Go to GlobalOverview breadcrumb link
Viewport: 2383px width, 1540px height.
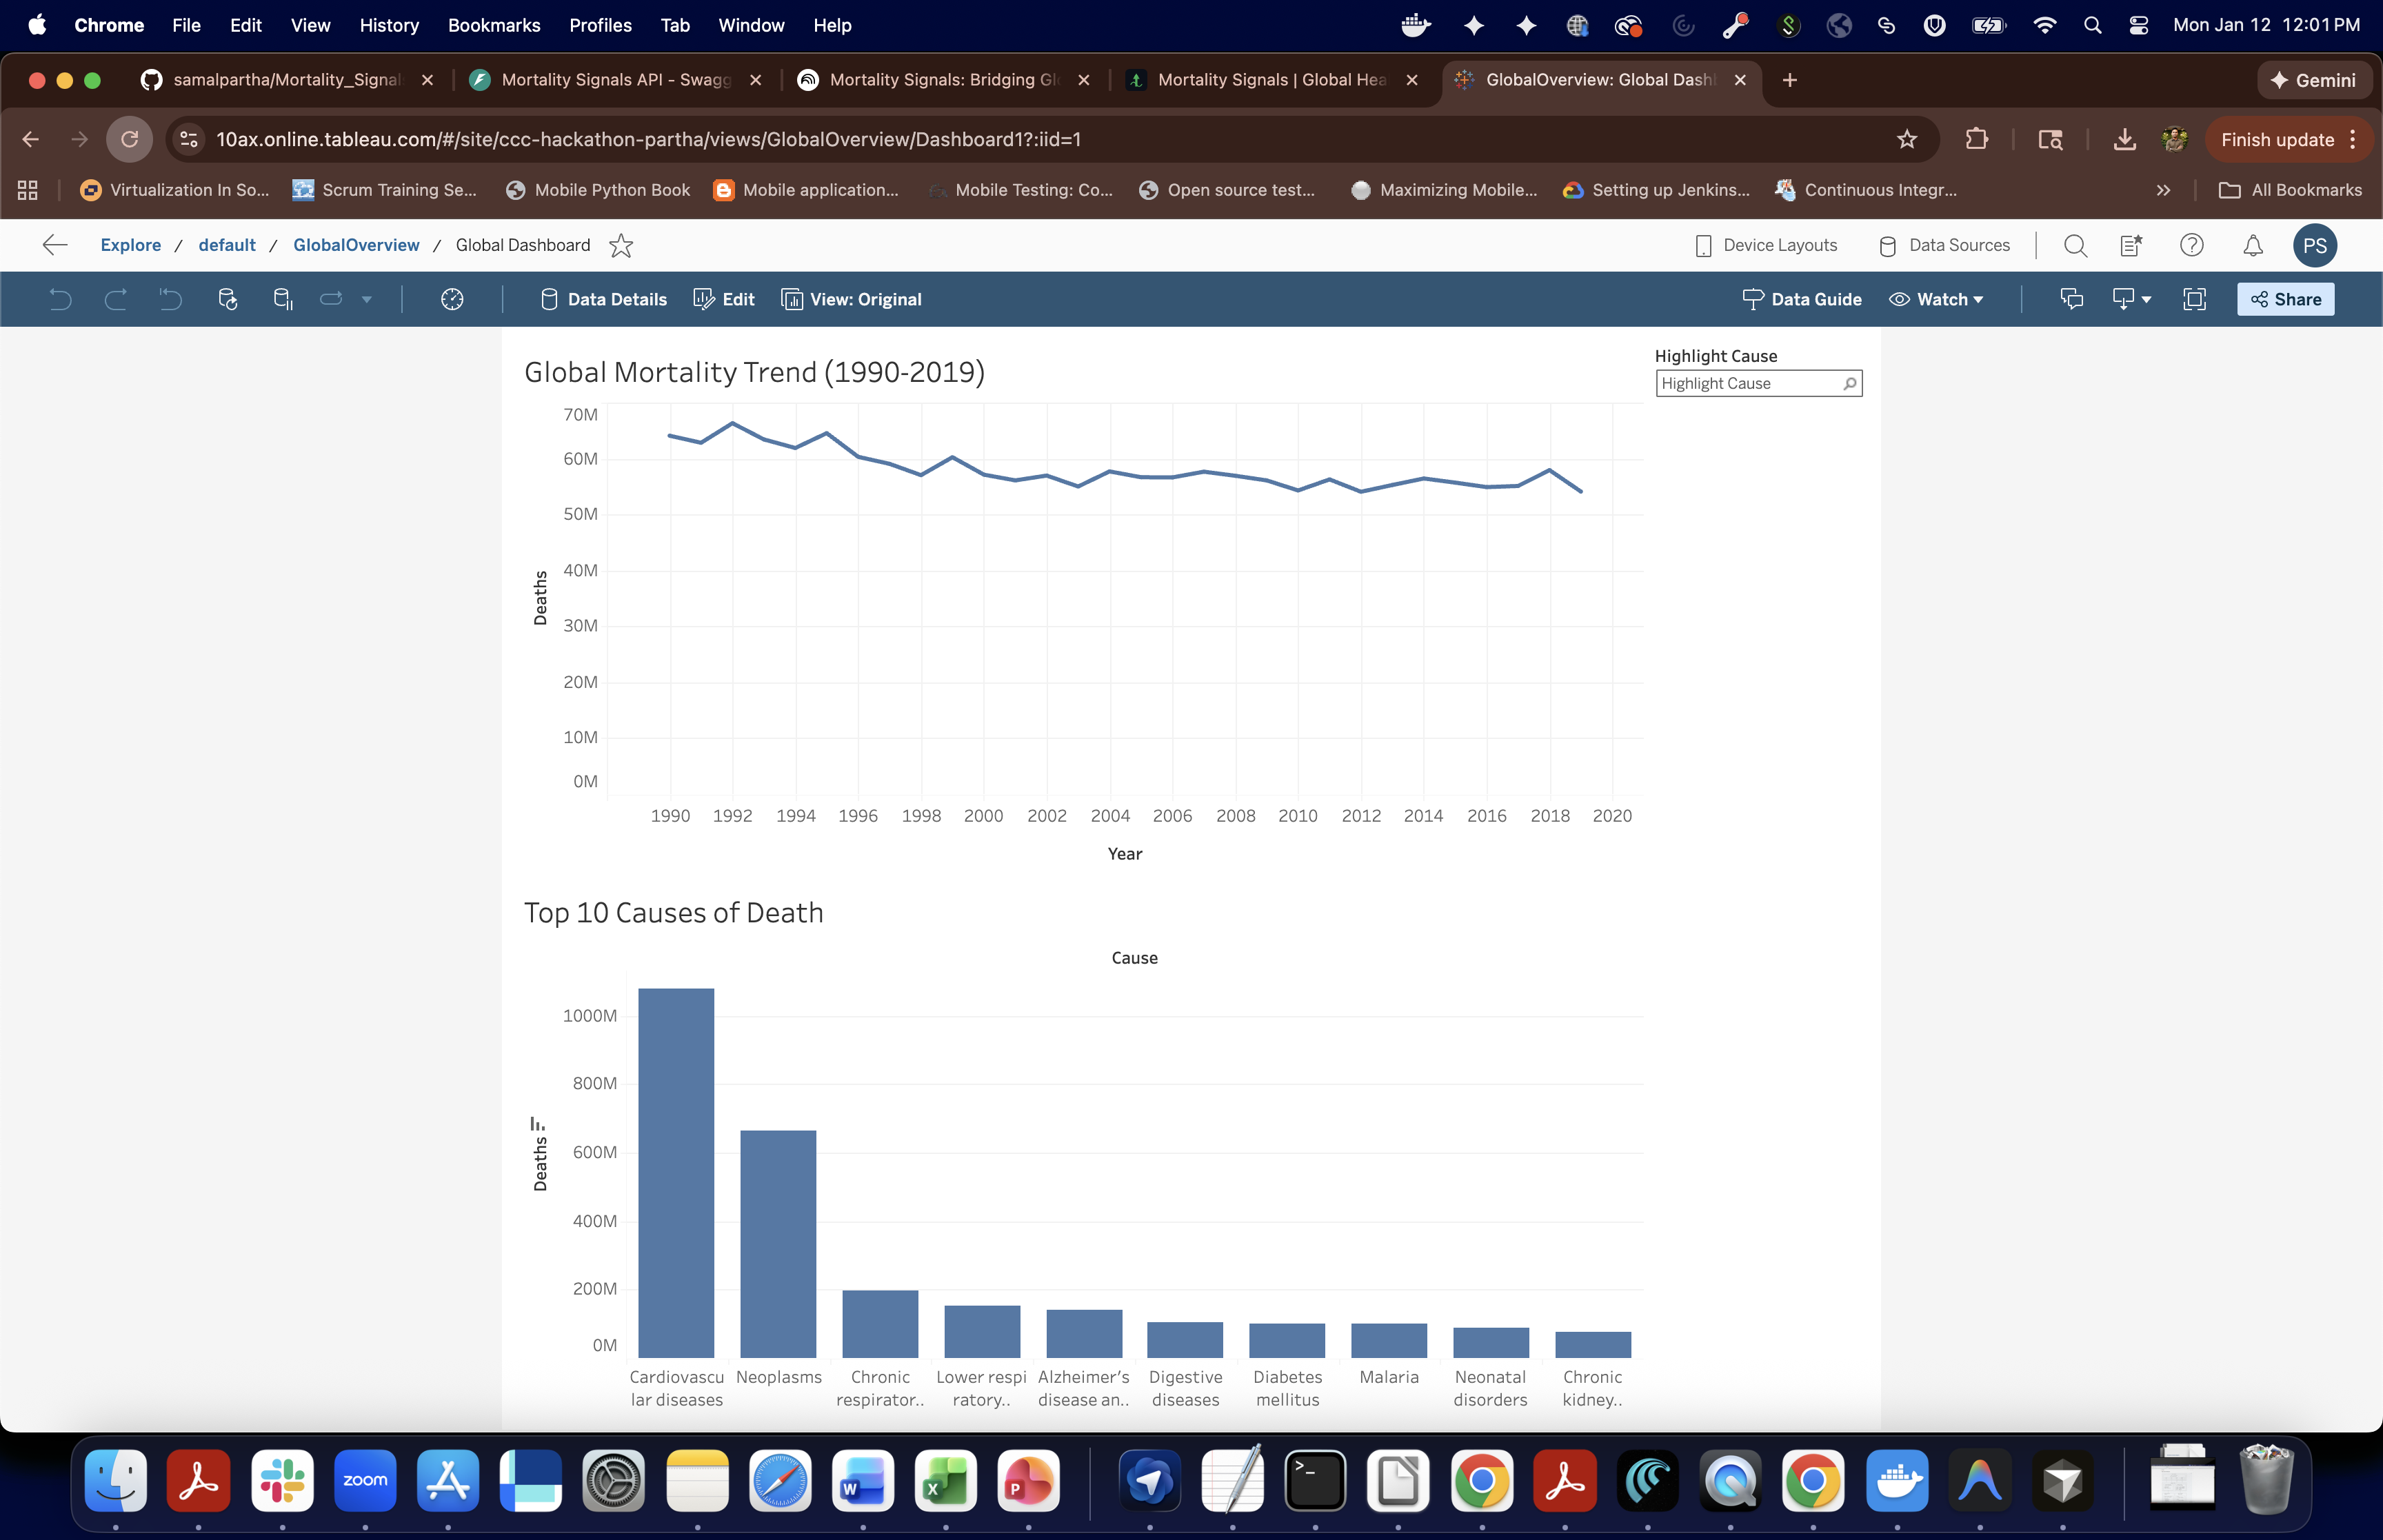point(356,245)
